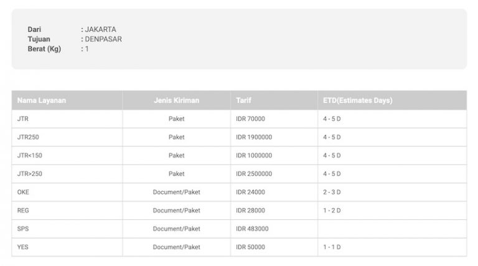Click the Berat (Kg) label
Viewport: 478px width, 266px height.
44,49
